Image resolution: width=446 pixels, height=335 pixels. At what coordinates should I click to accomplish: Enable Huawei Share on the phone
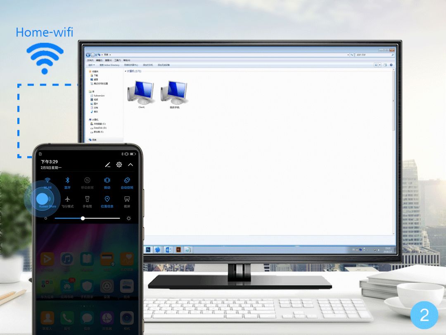47,201
